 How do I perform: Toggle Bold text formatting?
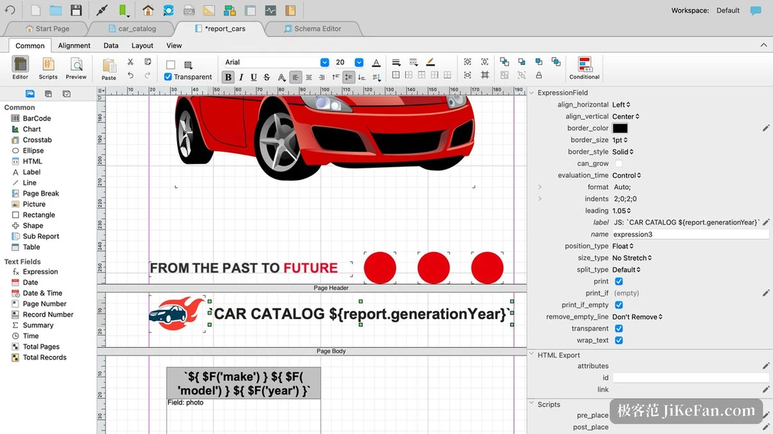coord(228,77)
